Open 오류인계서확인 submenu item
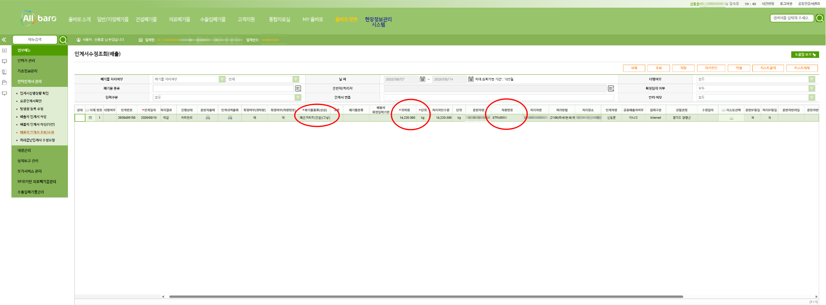 click(31, 101)
